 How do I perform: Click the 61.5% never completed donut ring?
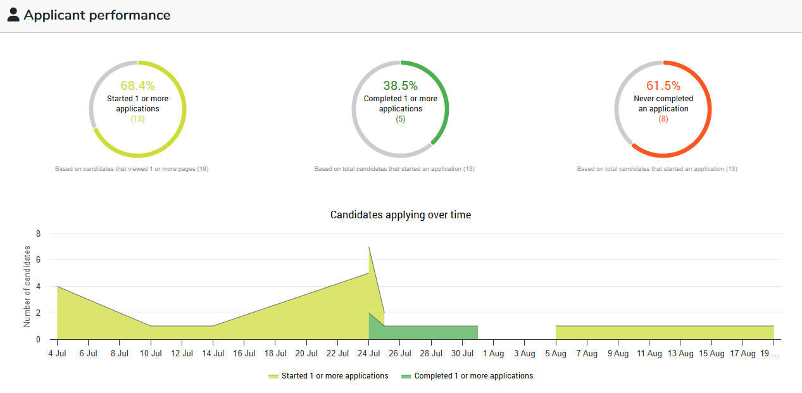[709, 109]
